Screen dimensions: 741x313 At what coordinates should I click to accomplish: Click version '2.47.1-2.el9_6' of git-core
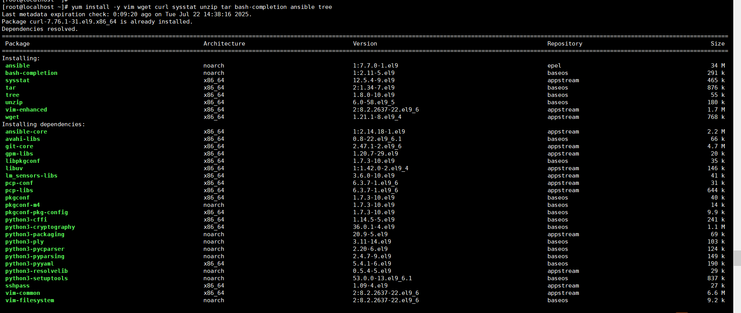click(377, 146)
